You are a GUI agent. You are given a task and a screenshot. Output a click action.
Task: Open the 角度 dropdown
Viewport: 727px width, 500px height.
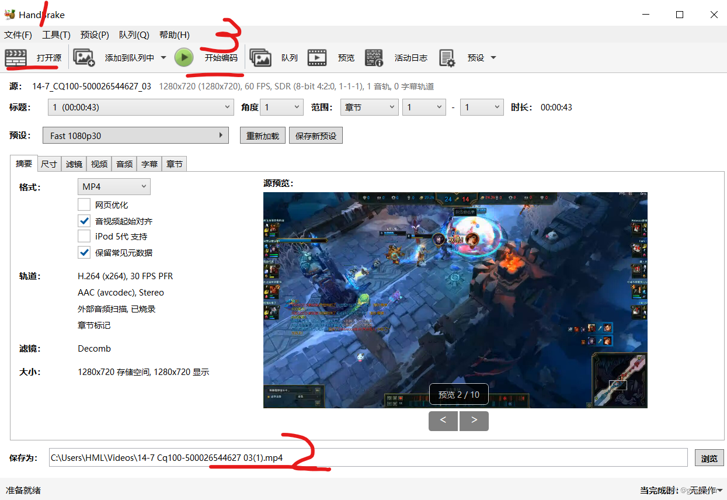(281, 107)
